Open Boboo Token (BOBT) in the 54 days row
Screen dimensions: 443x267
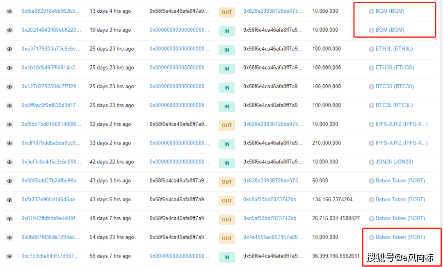[x=400, y=237]
